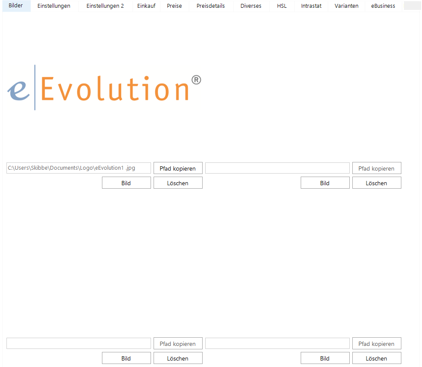Click the path field containing eEvolution1 .jpg
Viewport: 422px width, 367px height.
point(79,168)
